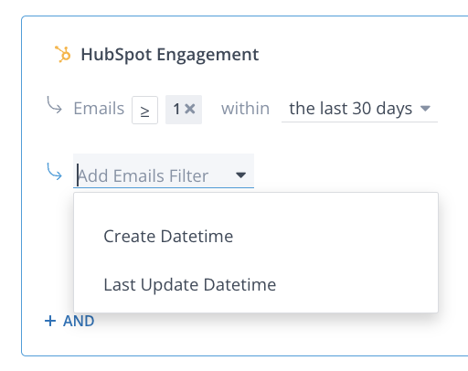
Task: Click the Emails label
Action: pos(99,109)
